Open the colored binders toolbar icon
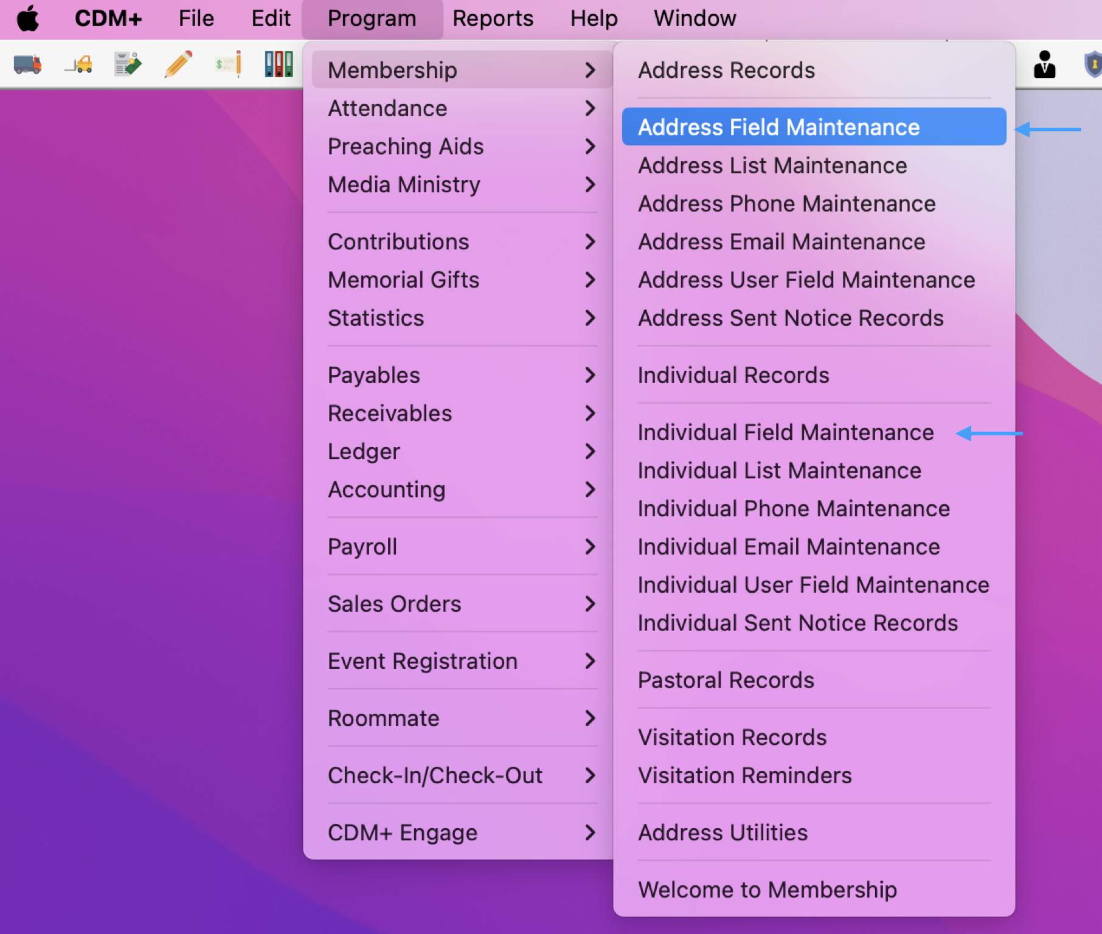Image resolution: width=1102 pixels, height=934 pixels. coord(279,64)
